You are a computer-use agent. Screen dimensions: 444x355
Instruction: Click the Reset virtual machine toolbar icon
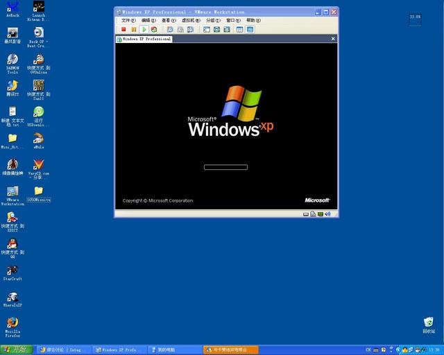pyautogui.click(x=154, y=29)
